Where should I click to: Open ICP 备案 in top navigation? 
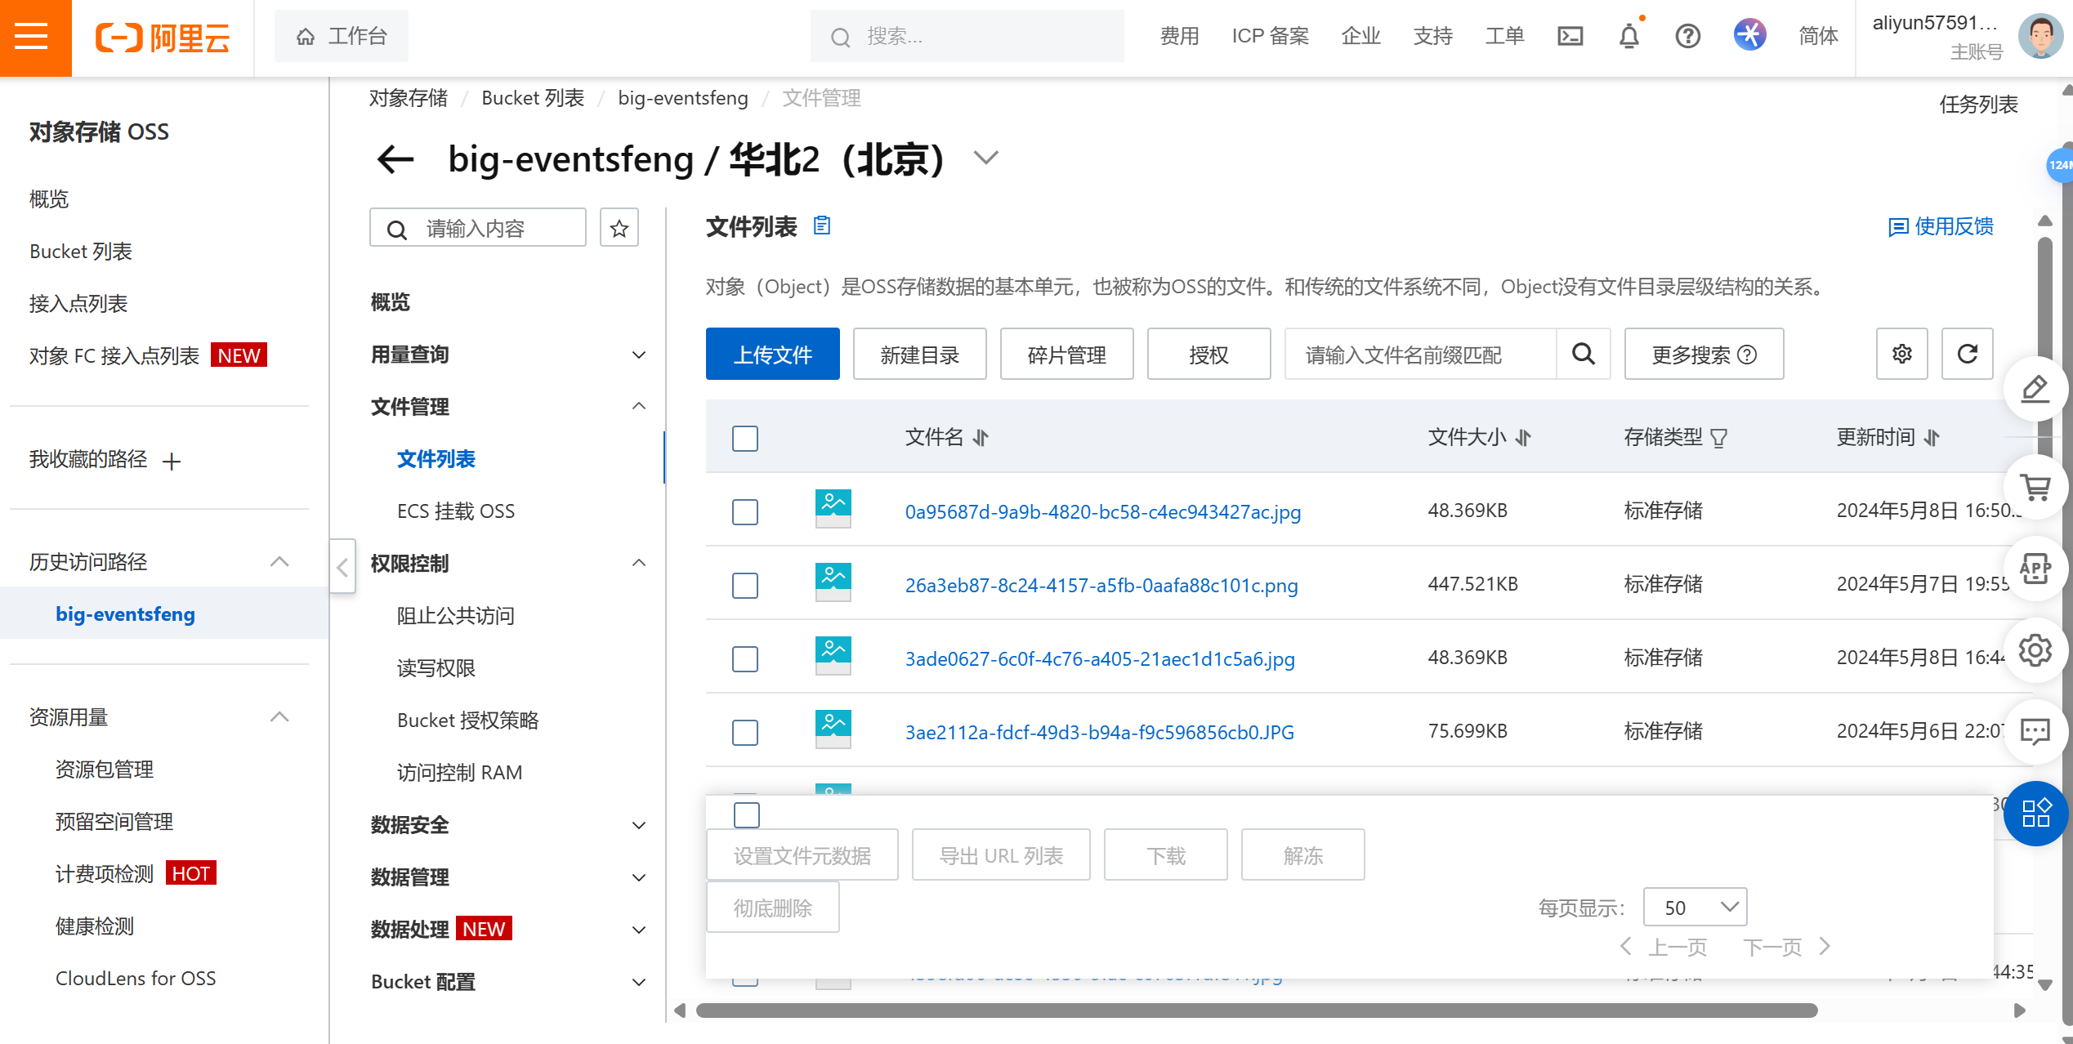(x=1271, y=37)
